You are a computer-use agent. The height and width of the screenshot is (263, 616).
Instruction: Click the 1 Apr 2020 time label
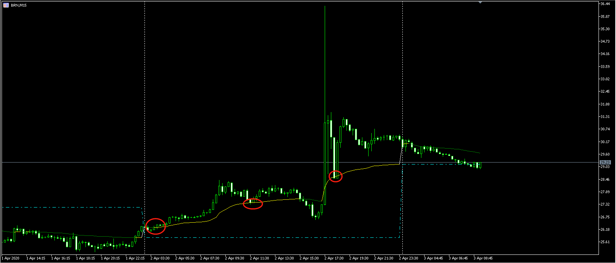10,258
